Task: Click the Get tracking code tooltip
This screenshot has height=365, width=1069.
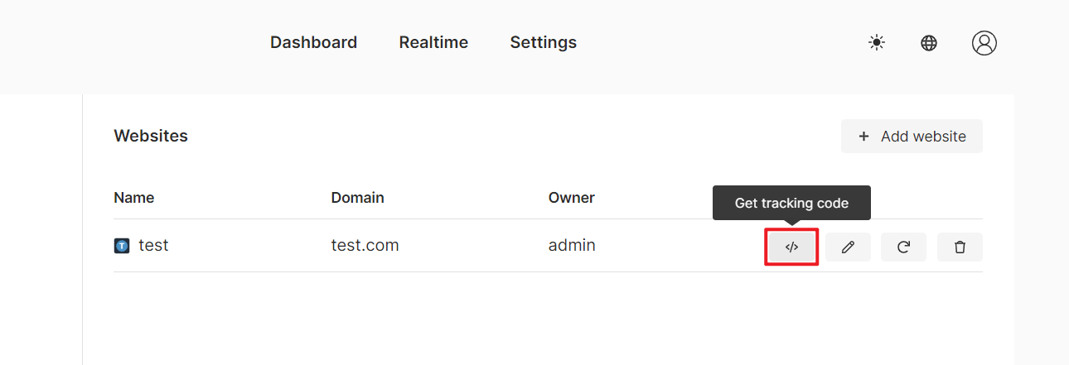Action: (x=791, y=203)
